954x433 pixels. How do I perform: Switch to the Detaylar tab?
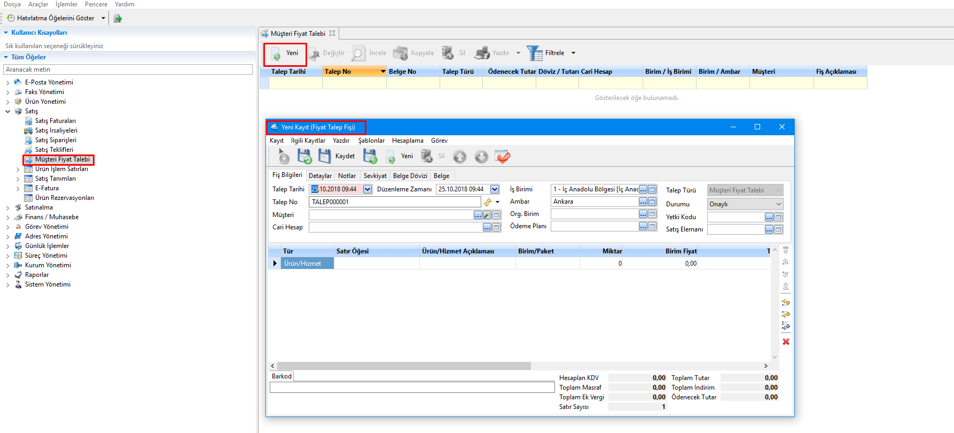(320, 176)
